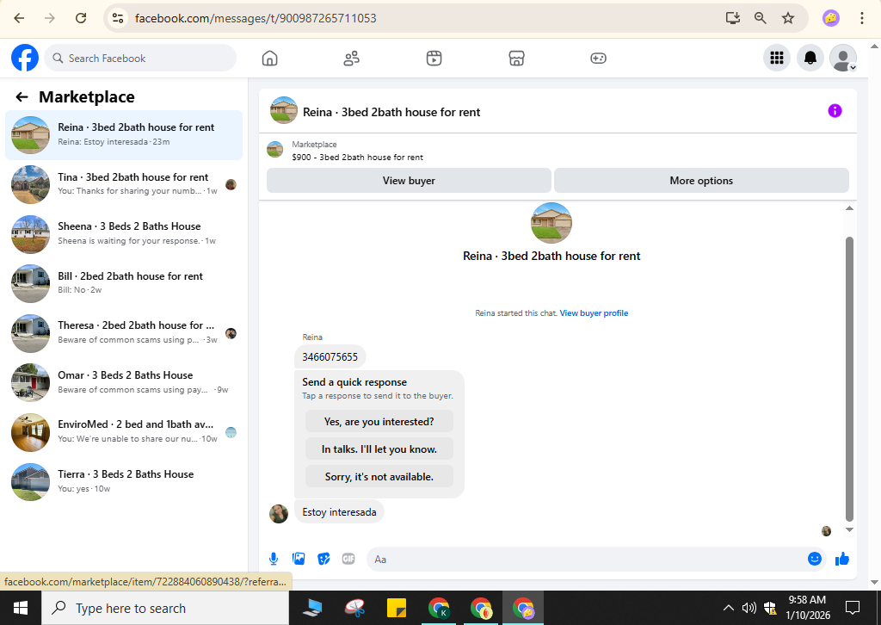Open Tierra 3 Beds 2 Baths House chat
This screenshot has width=881, height=625.
click(124, 481)
